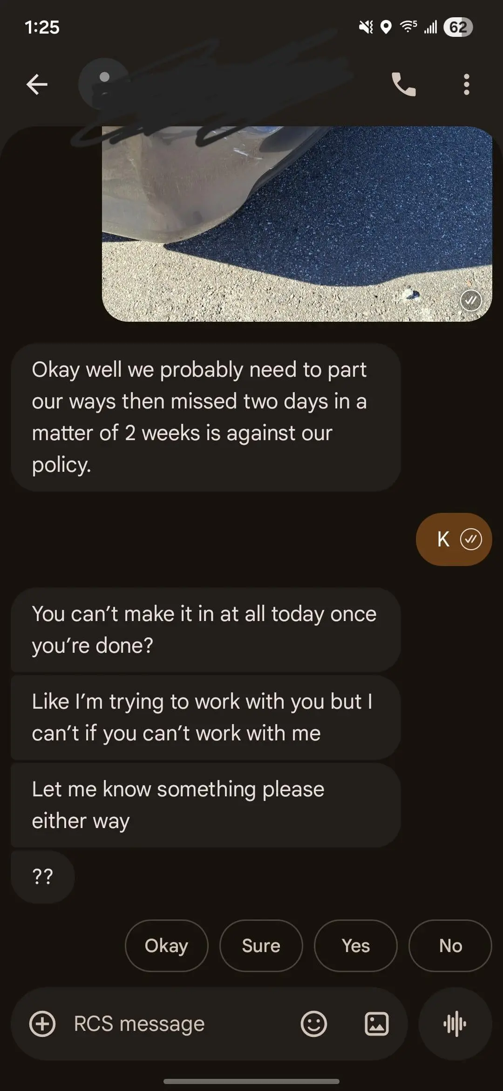Viewport: 503px width, 1091px height.
Task: Open the sent car photo
Action: pos(297,224)
